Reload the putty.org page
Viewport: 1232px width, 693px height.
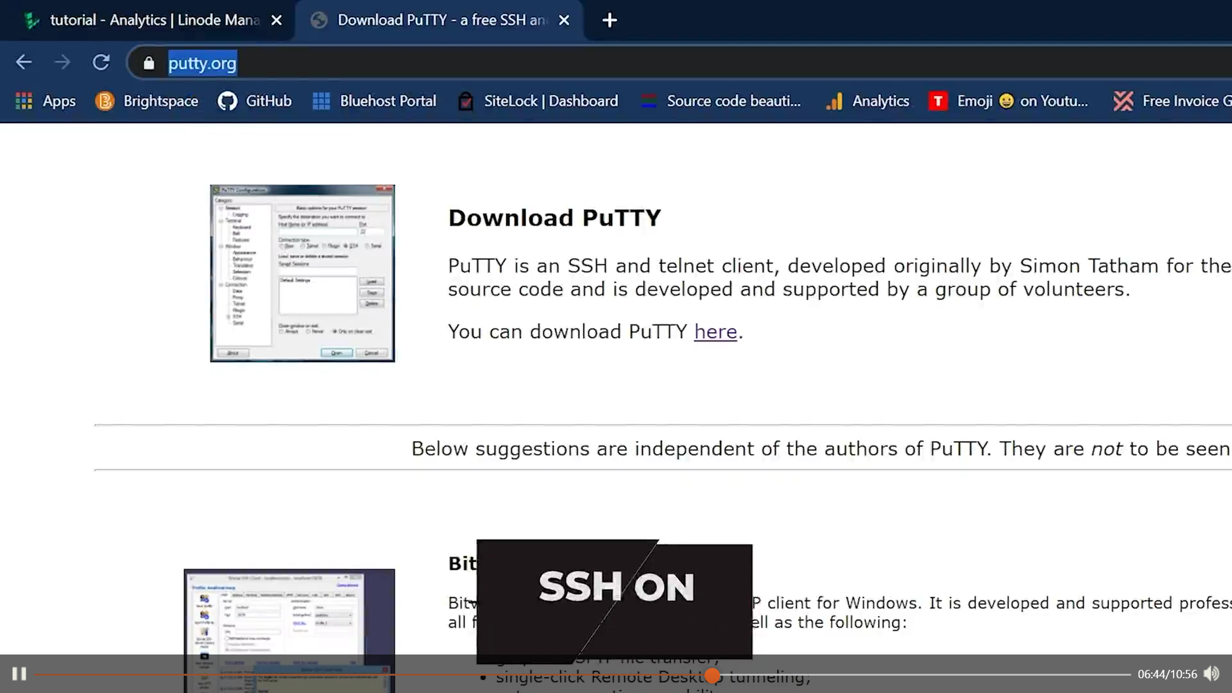[x=101, y=62]
